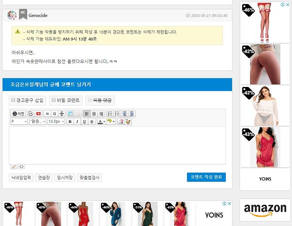
Task: Open the emoticon picker in editor toolbar
Action: 31,113
